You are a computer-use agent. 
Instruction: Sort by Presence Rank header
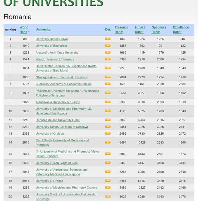(121, 30)
